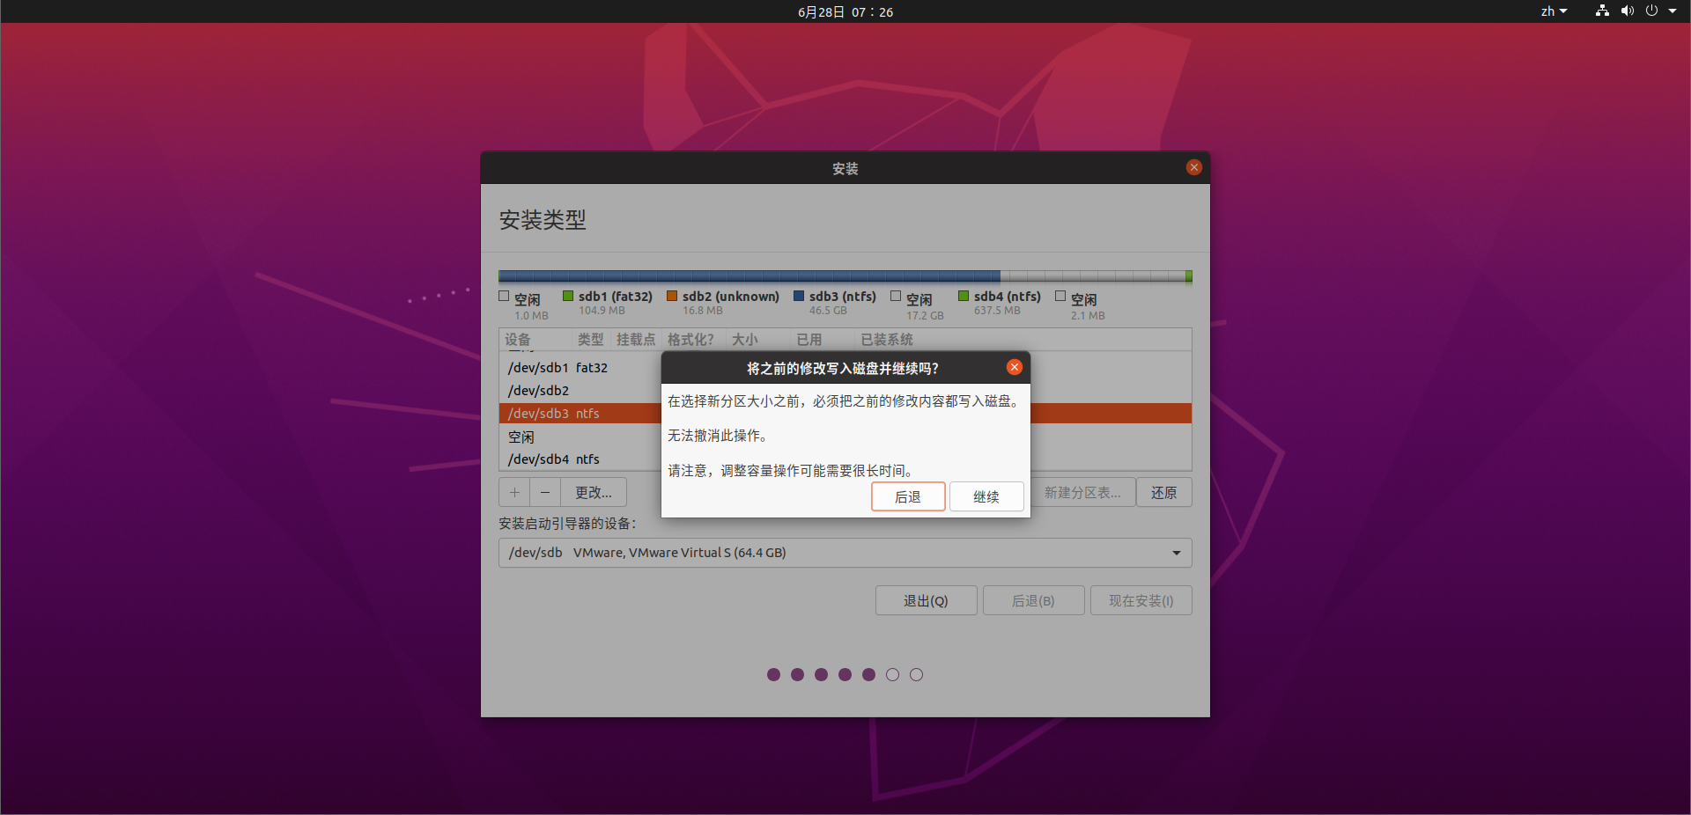Viewport: 1691px width, 815px height.
Task: Click the volume speaker icon in top bar
Action: 1627,11
